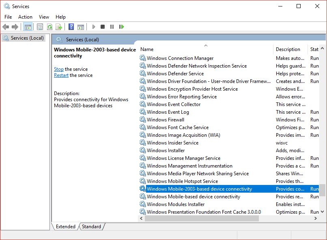Click gear icon of Windows Encryption Provider Host Service
The image size is (327, 240).
point(143,89)
